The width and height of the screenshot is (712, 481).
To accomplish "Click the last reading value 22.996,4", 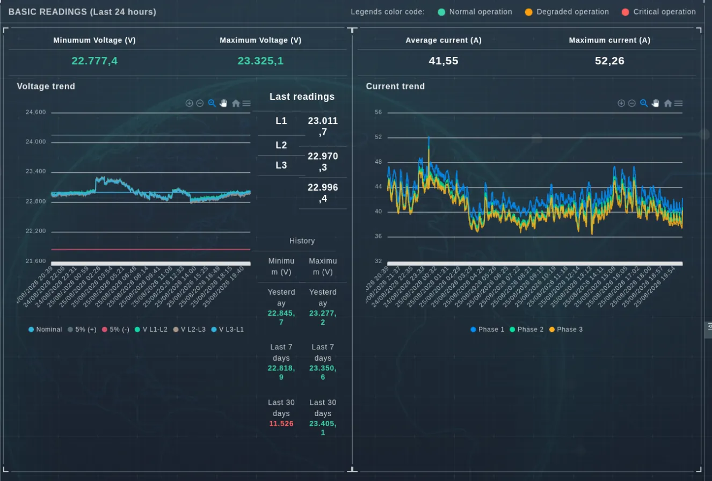I will pos(323,193).
